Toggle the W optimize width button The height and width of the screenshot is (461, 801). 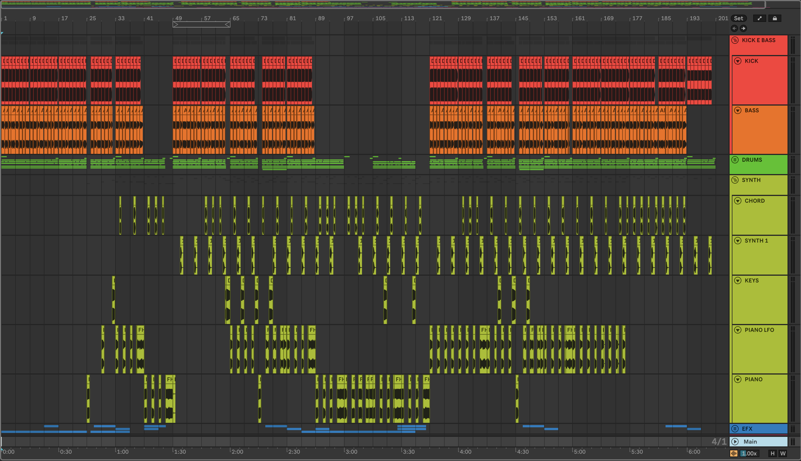[783, 453]
